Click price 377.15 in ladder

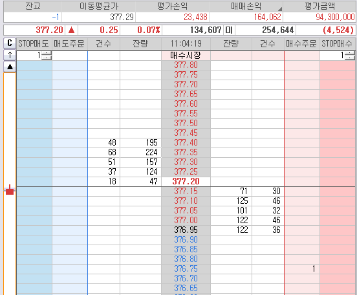tap(186, 191)
